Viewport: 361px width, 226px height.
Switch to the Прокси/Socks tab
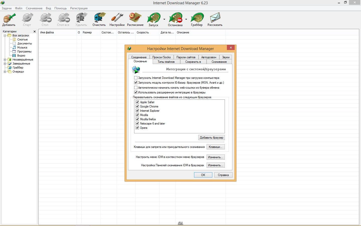[x=161, y=57]
